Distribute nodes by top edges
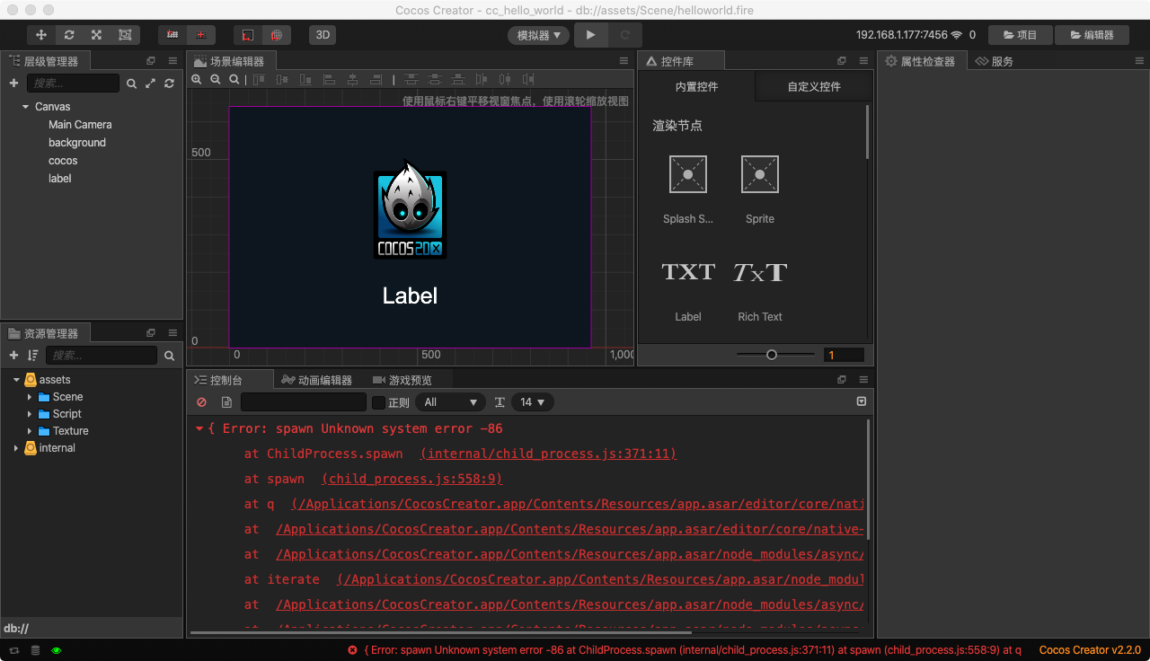 411,79
